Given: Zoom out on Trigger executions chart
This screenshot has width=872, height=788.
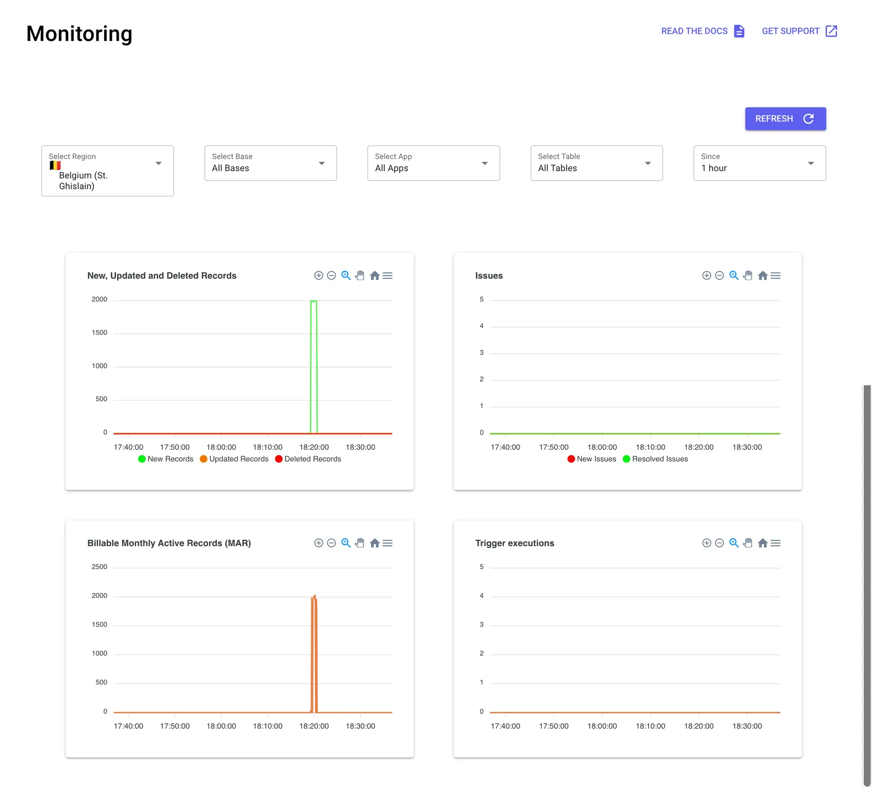Looking at the screenshot, I should [719, 543].
